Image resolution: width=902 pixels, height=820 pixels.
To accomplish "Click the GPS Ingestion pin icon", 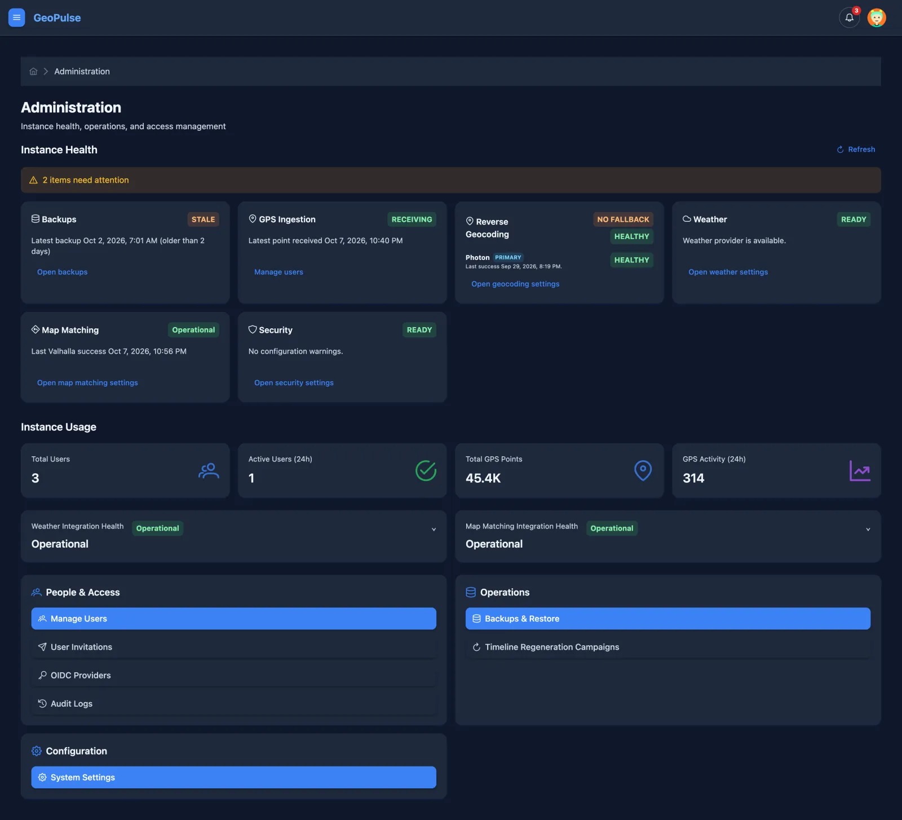I will click(253, 219).
